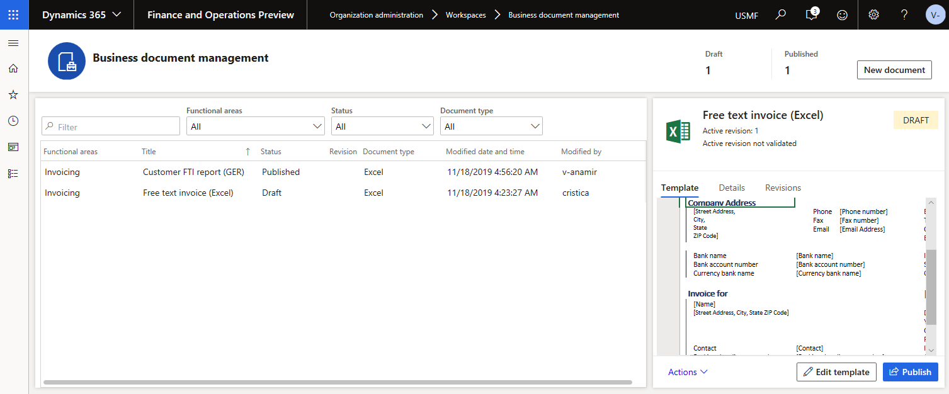Click into the Filter search field
This screenshot has height=394, width=949.
pos(111,126)
